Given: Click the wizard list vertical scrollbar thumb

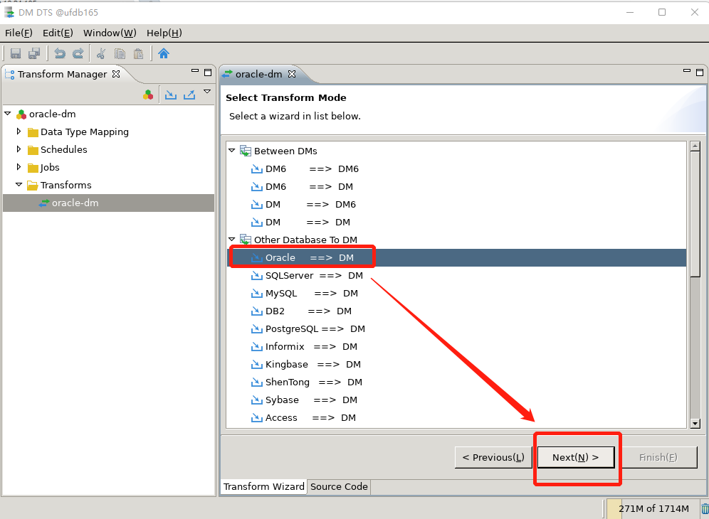Looking at the screenshot, I should (x=695, y=215).
